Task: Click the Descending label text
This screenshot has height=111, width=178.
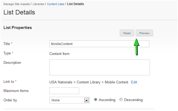Action: coord(133,100)
